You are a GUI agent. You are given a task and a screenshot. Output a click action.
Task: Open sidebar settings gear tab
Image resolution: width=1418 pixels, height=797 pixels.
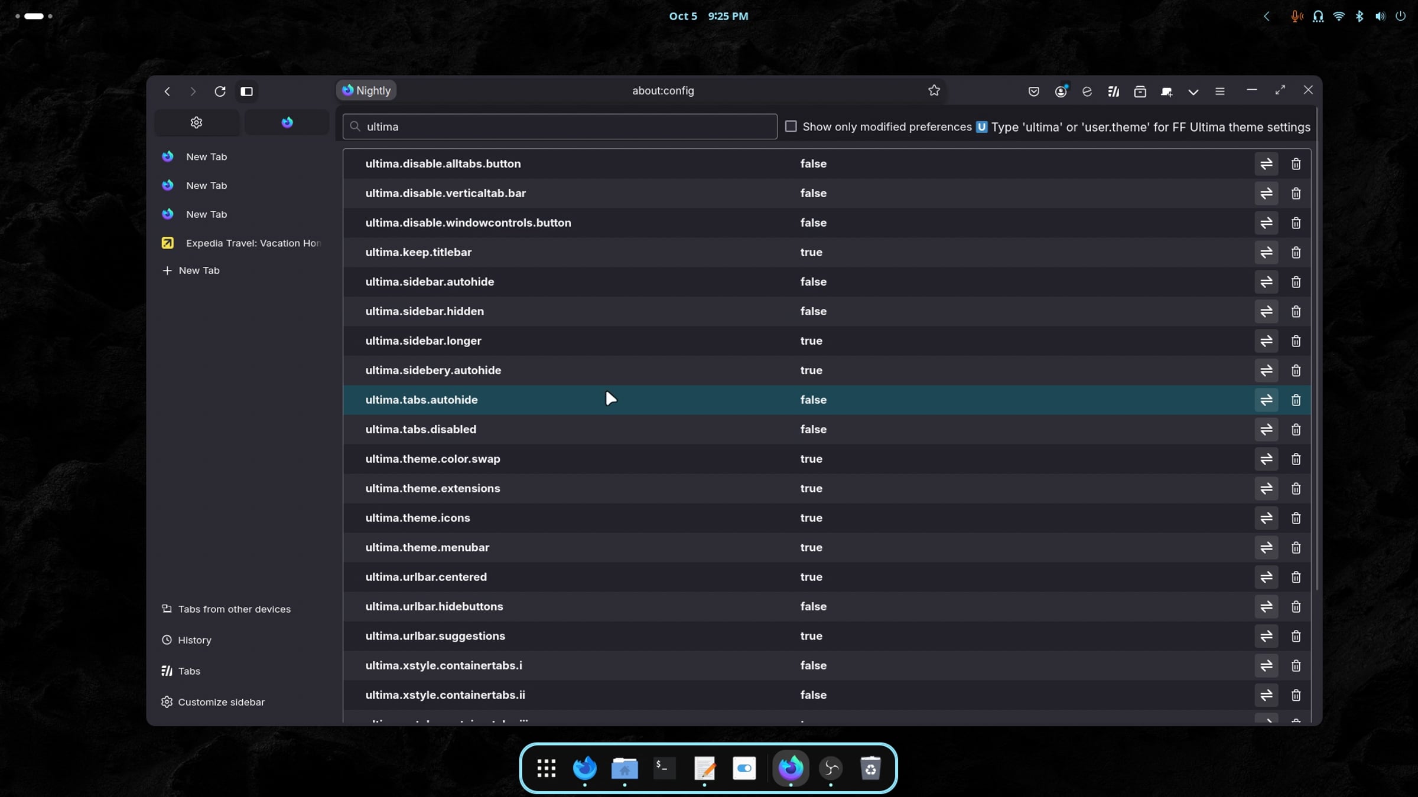pyautogui.click(x=197, y=122)
